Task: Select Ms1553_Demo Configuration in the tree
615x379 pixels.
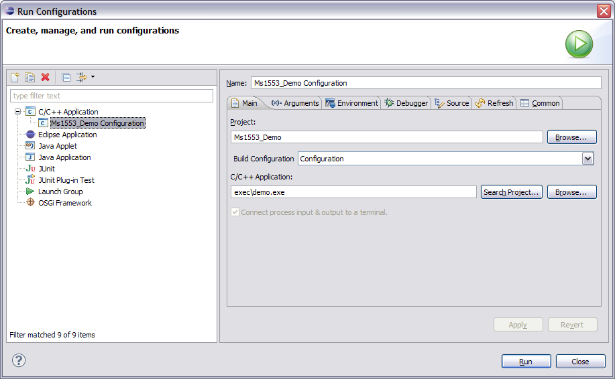Action: (98, 123)
